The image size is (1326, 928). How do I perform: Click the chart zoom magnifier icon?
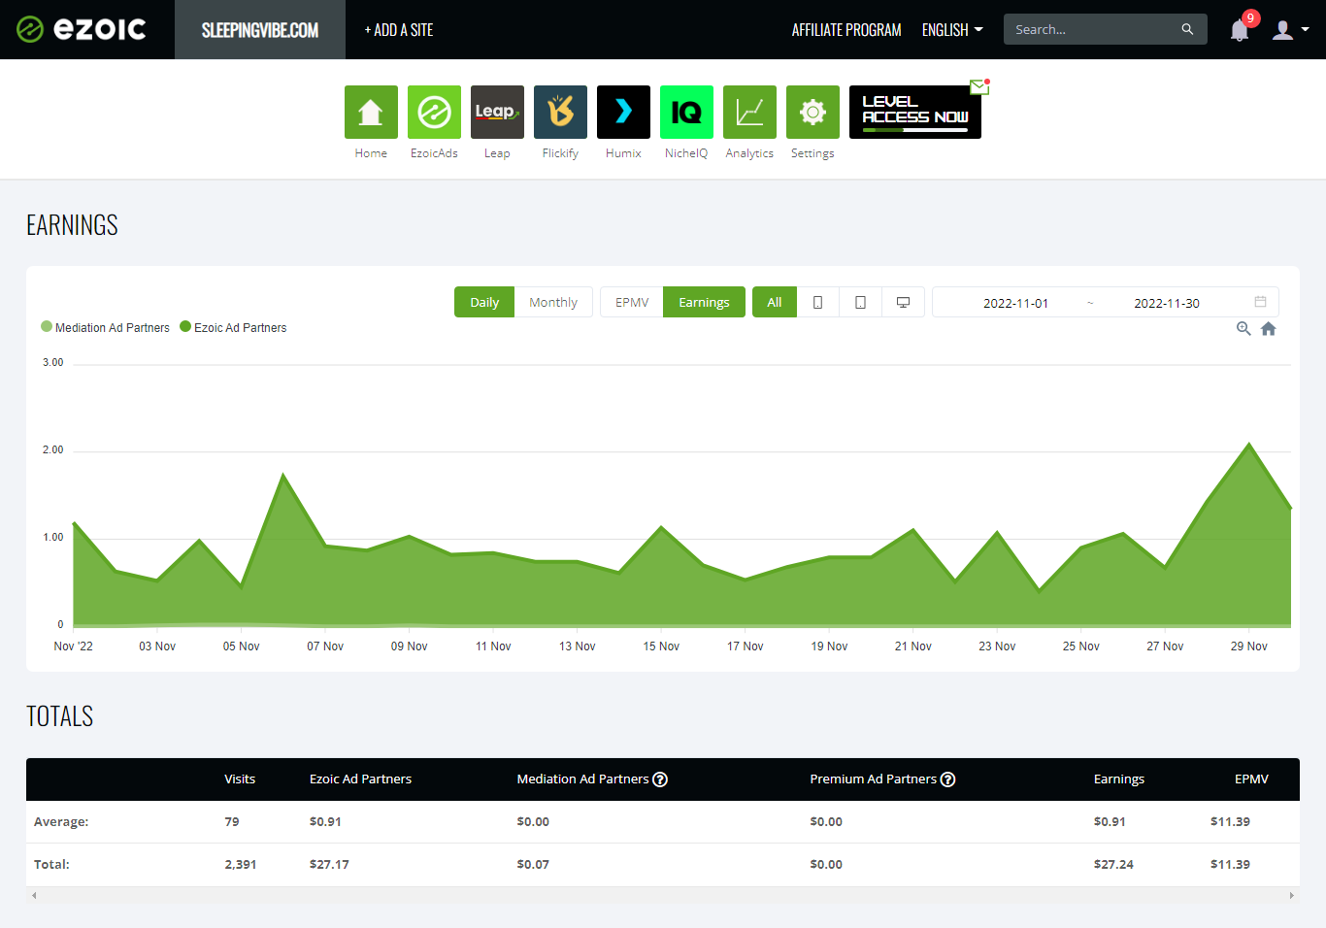tap(1243, 329)
